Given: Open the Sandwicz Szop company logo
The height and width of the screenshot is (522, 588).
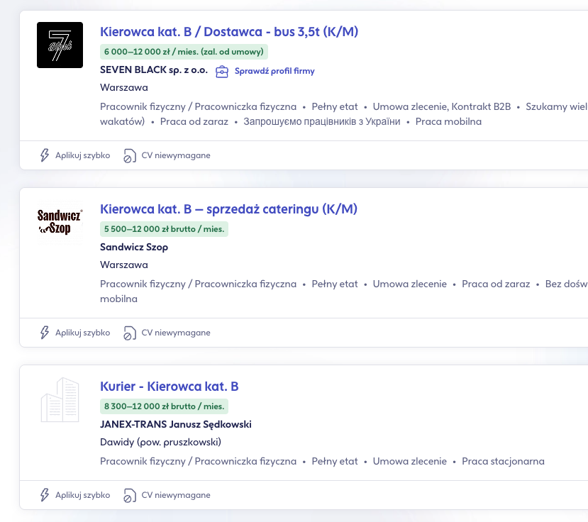Looking at the screenshot, I should (x=60, y=222).
